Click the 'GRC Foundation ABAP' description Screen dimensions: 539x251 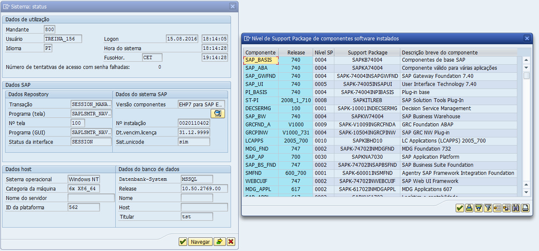(x=428, y=125)
